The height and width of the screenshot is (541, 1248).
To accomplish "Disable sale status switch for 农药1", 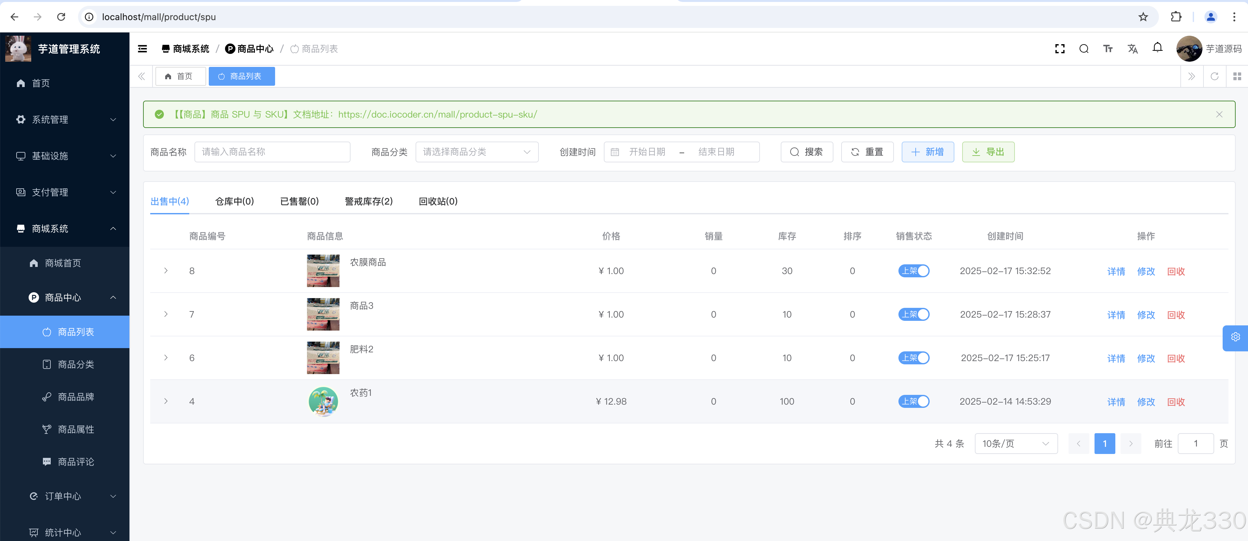I will tap(913, 402).
